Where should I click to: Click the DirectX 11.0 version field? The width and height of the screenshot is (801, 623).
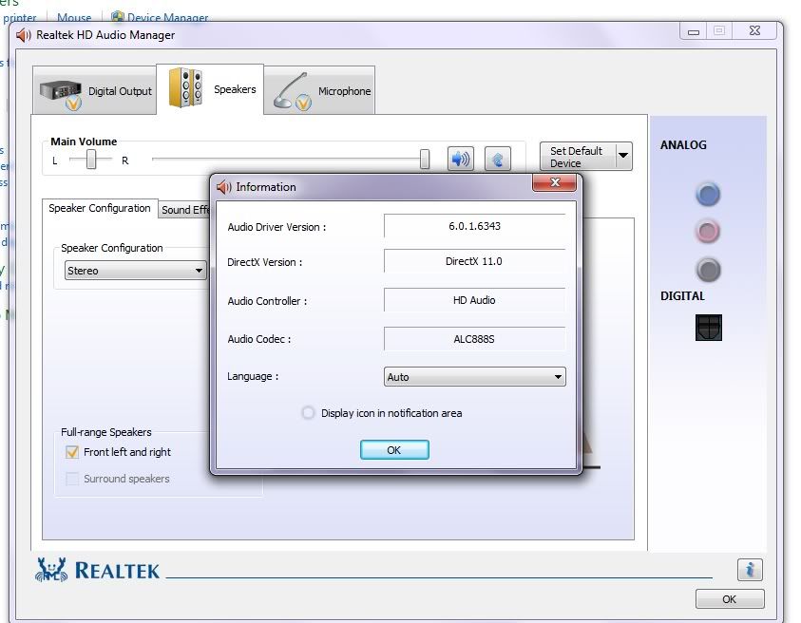pos(474,261)
